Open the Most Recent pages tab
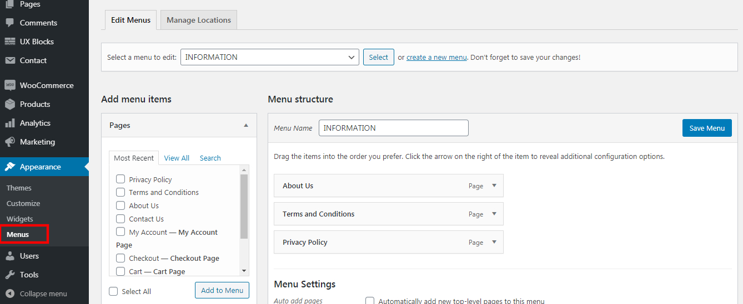 [134, 158]
